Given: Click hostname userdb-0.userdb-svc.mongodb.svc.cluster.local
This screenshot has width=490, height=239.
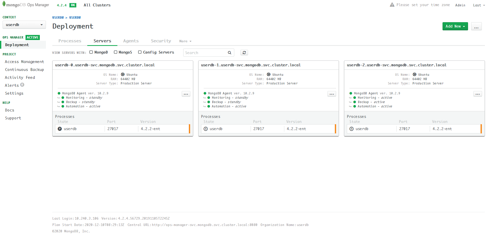Looking at the screenshot, I should tap(105, 65).
